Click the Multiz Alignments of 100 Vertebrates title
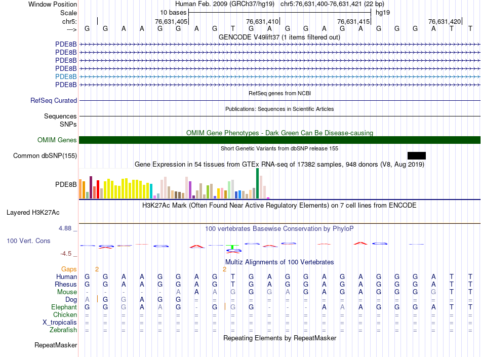 [279, 262]
